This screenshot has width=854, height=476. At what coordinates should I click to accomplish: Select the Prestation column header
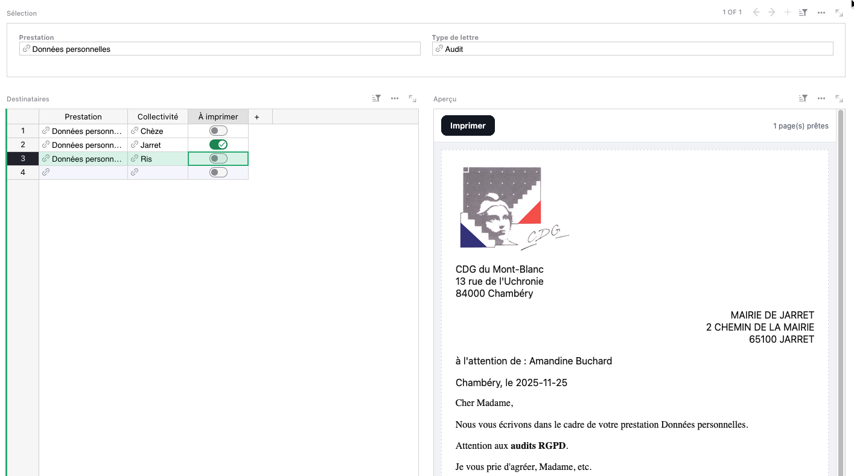[x=83, y=117]
